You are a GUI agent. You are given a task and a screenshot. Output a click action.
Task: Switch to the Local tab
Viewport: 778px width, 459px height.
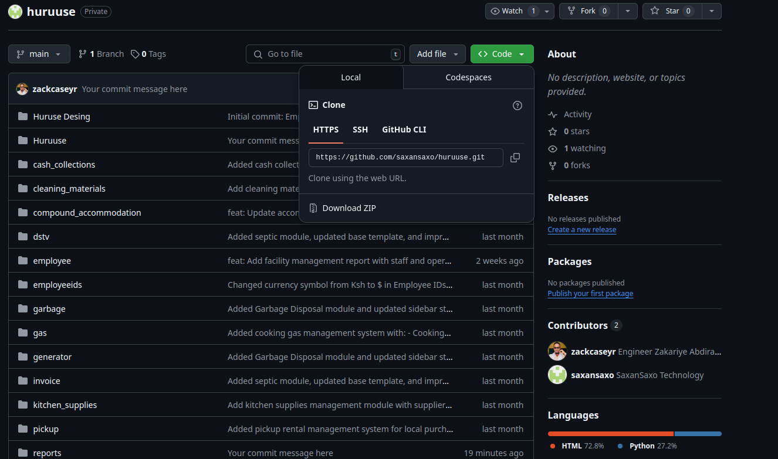351,77
